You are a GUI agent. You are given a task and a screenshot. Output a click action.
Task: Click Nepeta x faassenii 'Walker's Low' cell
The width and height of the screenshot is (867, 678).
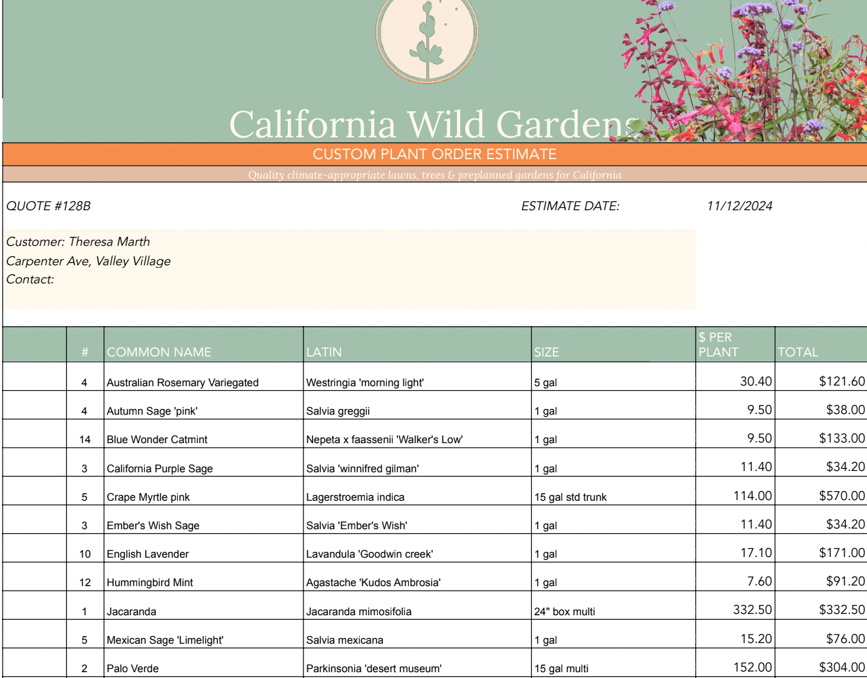(x=417, y=433)
